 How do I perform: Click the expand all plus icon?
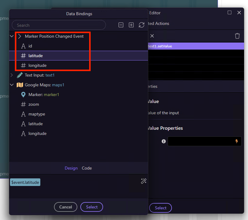131,25
